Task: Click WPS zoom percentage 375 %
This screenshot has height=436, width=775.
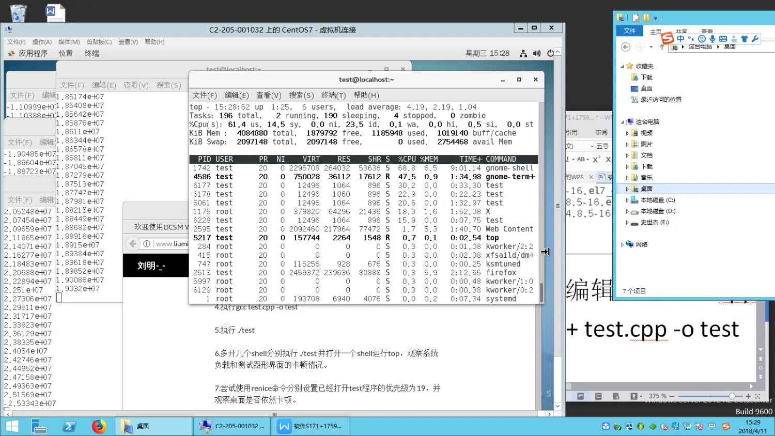Action: [x=658, y=396]
